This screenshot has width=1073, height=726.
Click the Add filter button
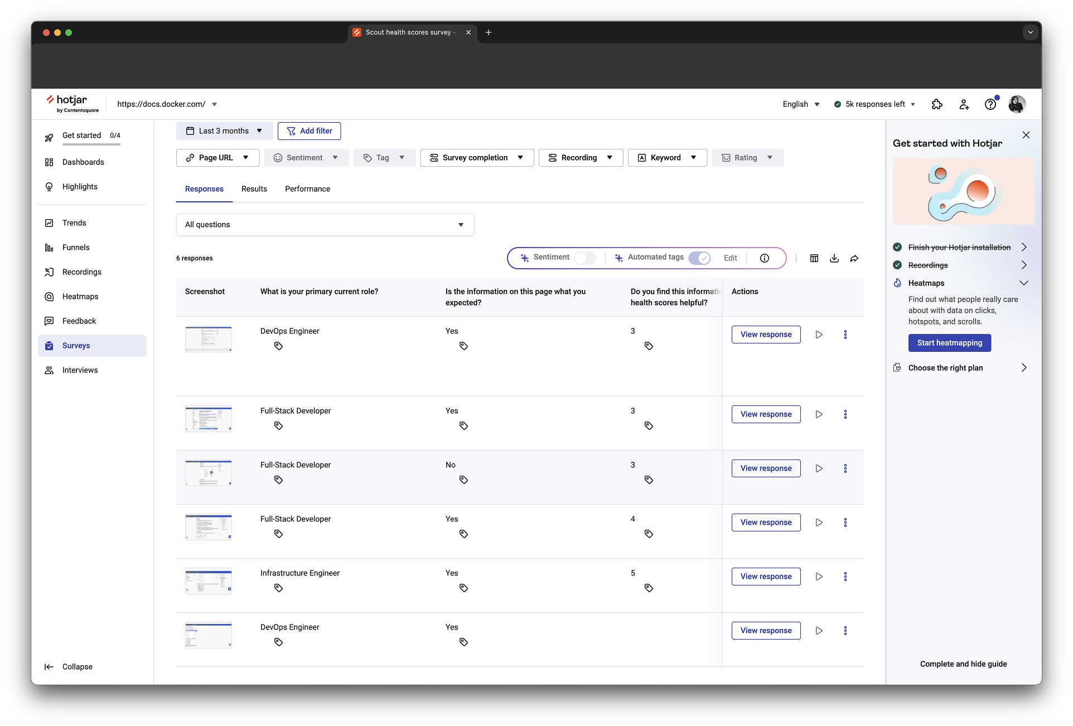309,131
